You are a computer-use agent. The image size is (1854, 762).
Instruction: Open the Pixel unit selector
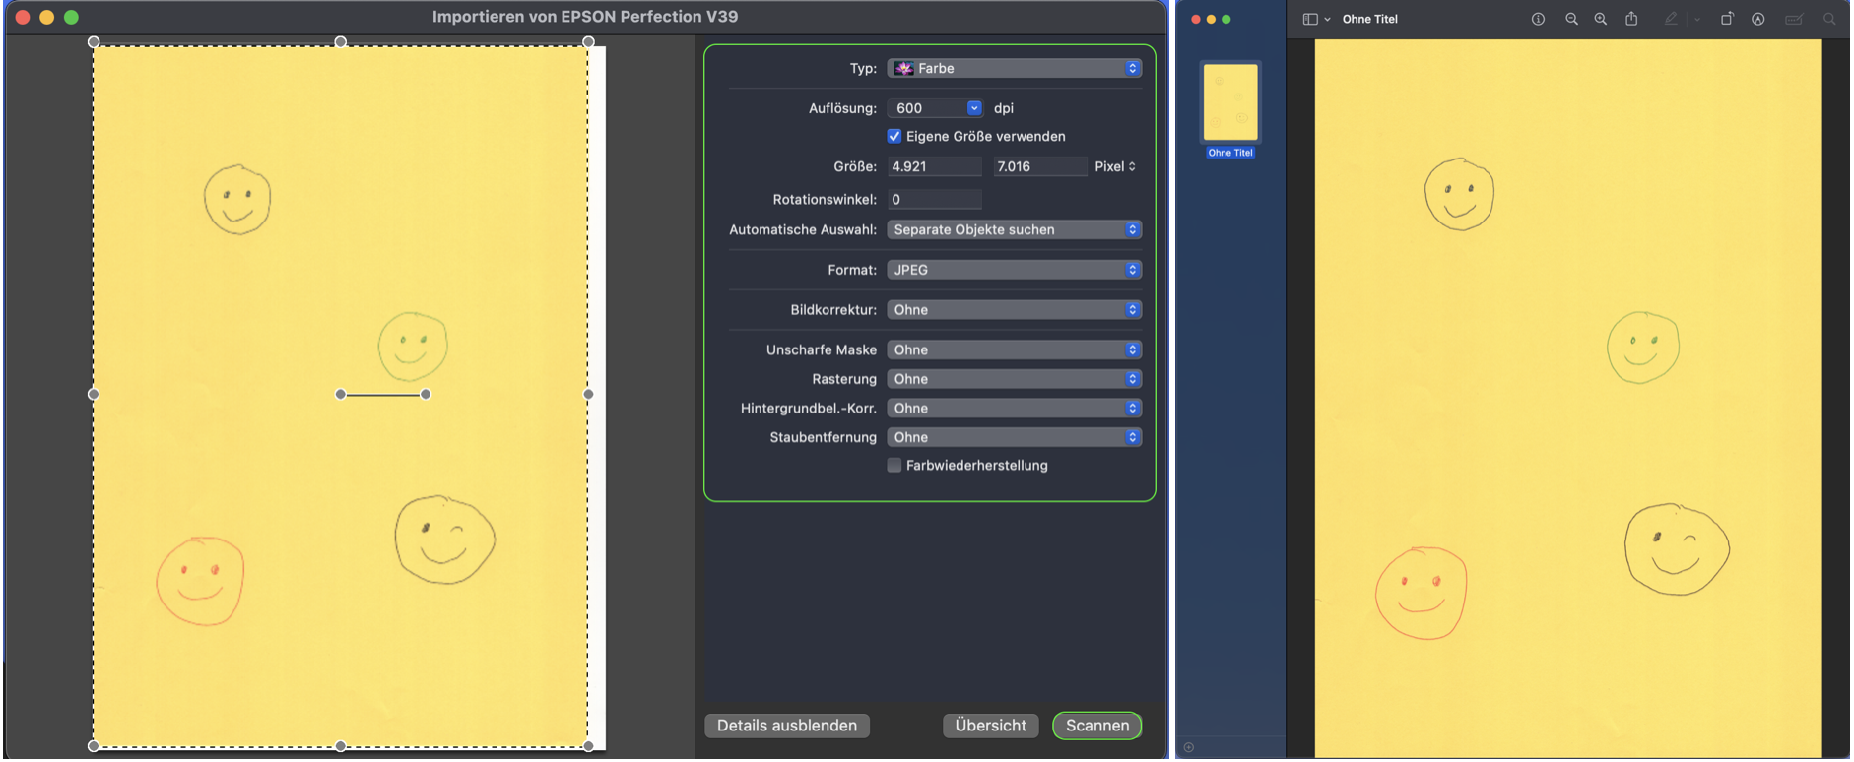pyautogui.click(x=1115, y=166)
